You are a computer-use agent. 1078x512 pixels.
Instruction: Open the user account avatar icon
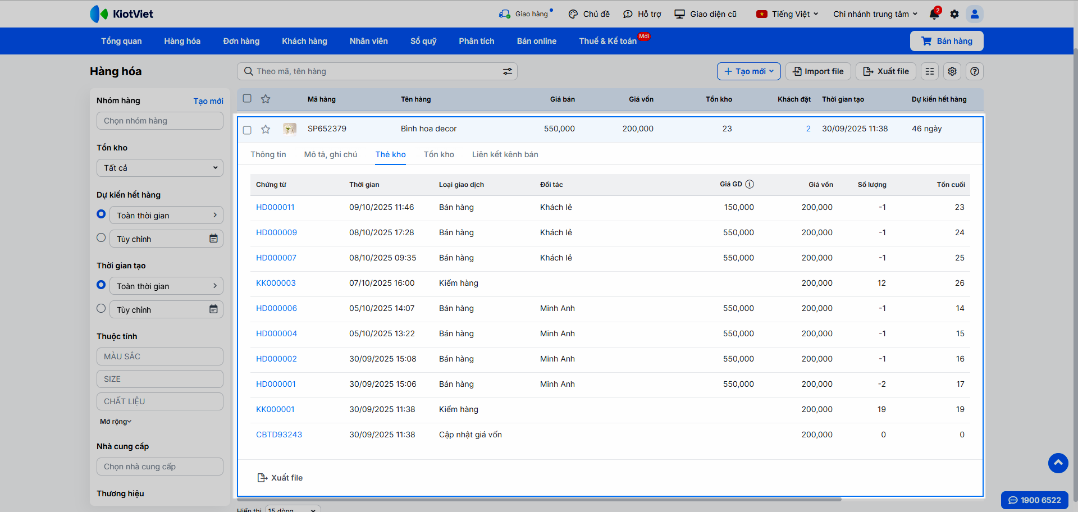(975, 14)
